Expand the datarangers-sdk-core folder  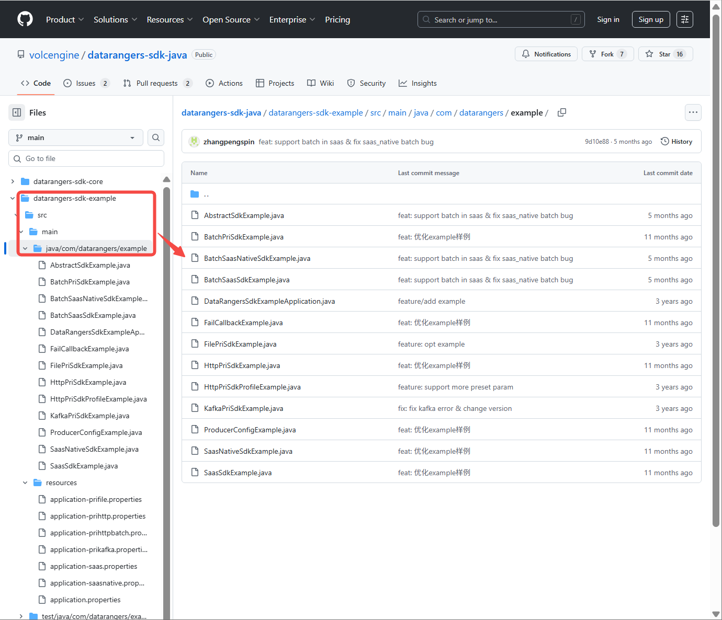[x=13, y=181]
